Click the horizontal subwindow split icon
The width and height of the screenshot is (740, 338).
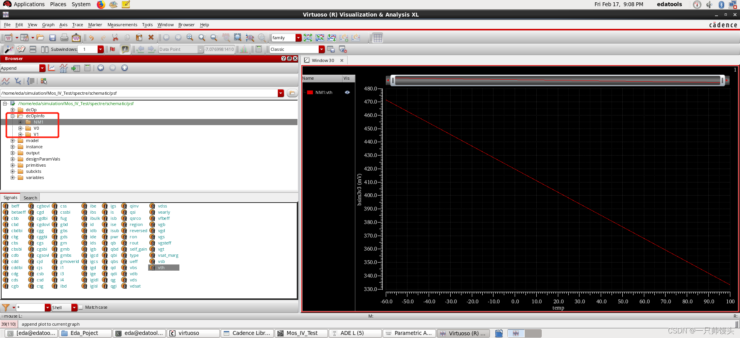coord(33,49)
